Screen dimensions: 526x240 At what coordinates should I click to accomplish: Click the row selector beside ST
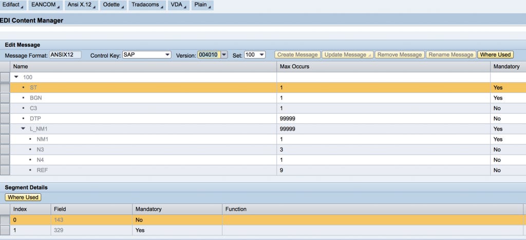pos(5,87)
